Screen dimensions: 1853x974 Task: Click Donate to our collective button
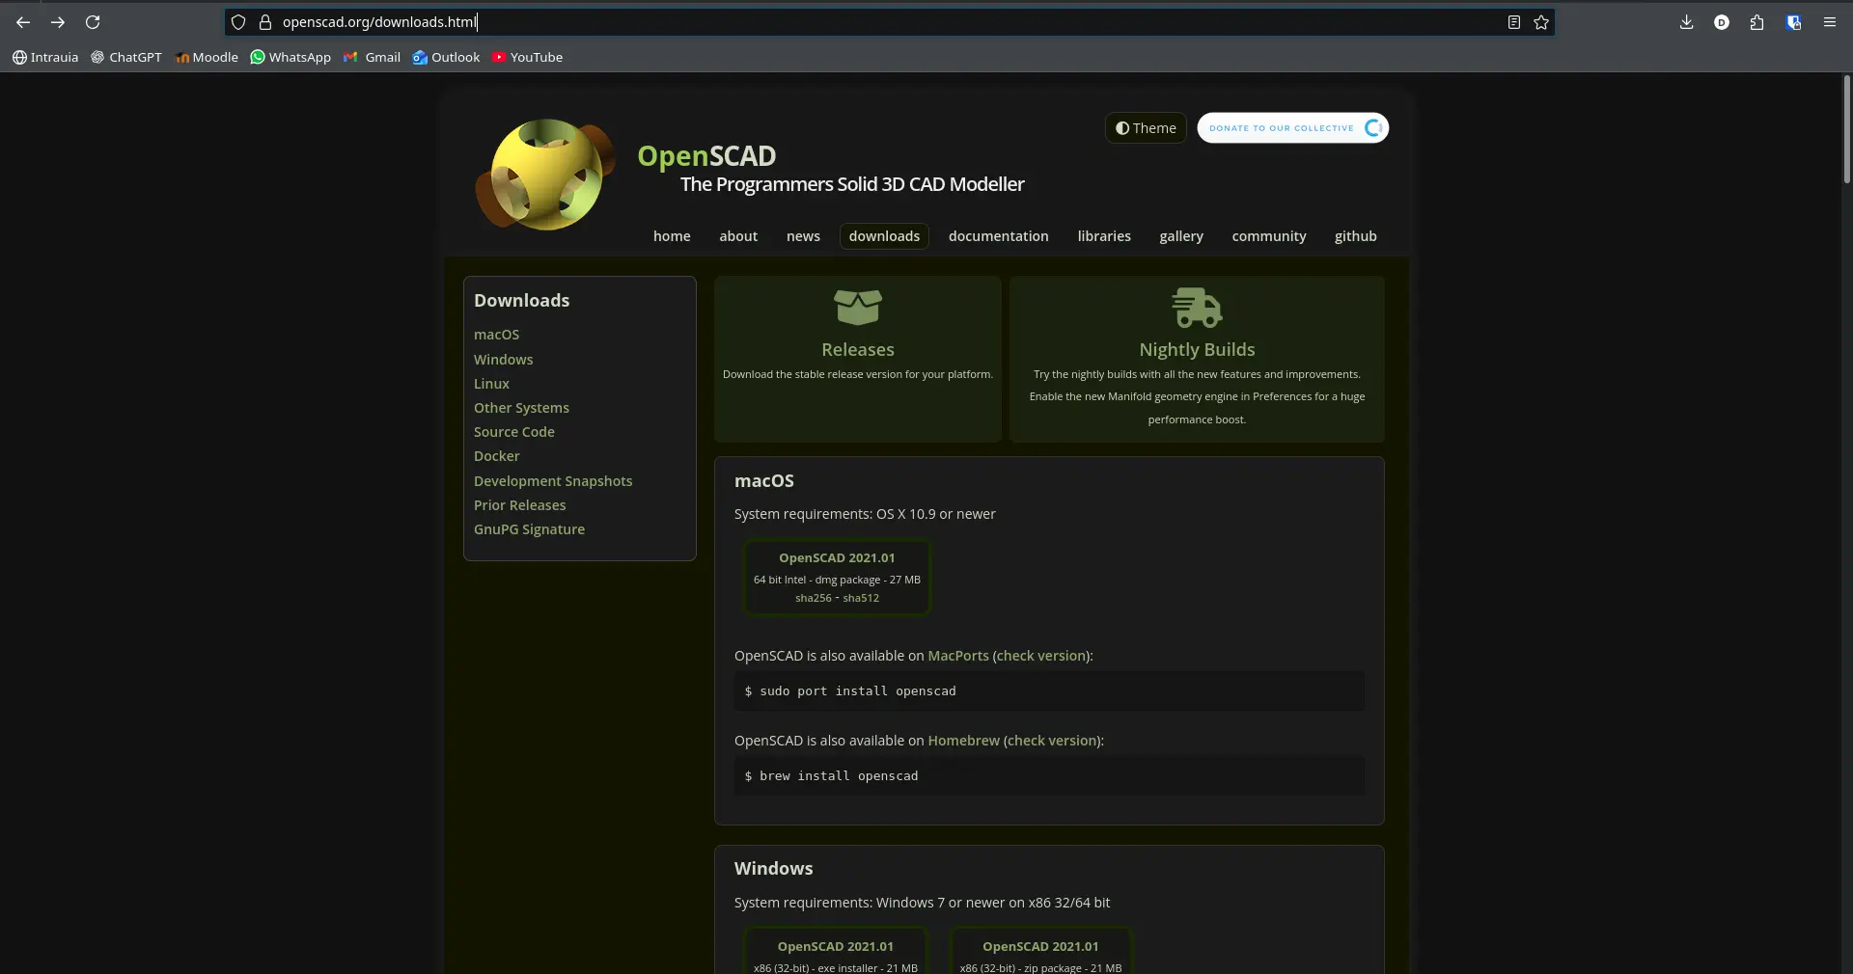tap(1292, 127)
